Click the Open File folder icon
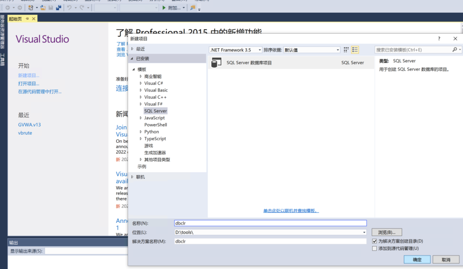The height and width of the screenshot is (269, 463). click(x=43, y=8)
